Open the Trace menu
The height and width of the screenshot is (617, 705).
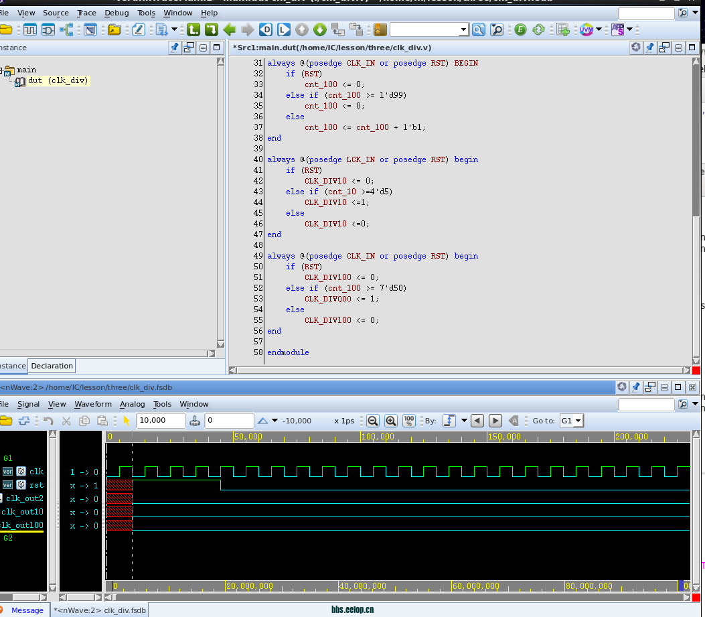86,13
